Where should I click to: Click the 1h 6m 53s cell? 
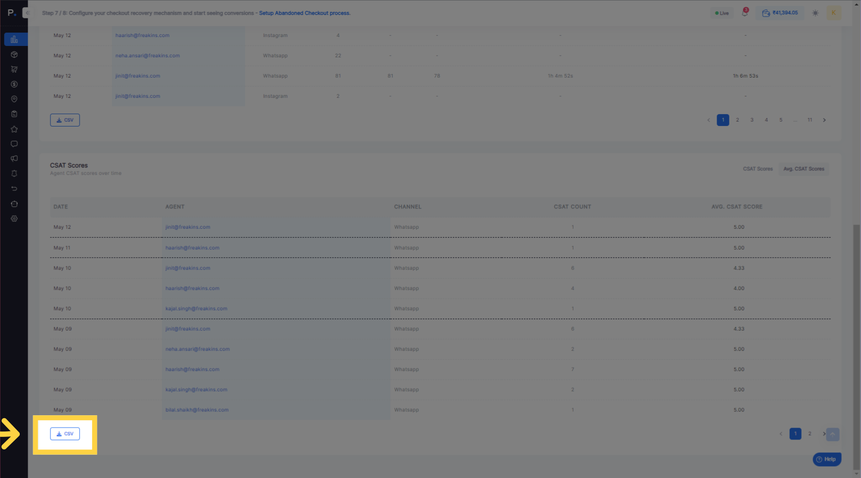pyautogui.click(x=745, y=76)
